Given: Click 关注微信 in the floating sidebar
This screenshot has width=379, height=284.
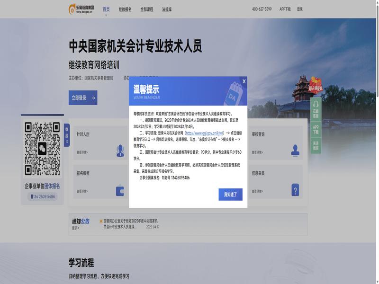Looking at the screenshot, I should point(316,145).
